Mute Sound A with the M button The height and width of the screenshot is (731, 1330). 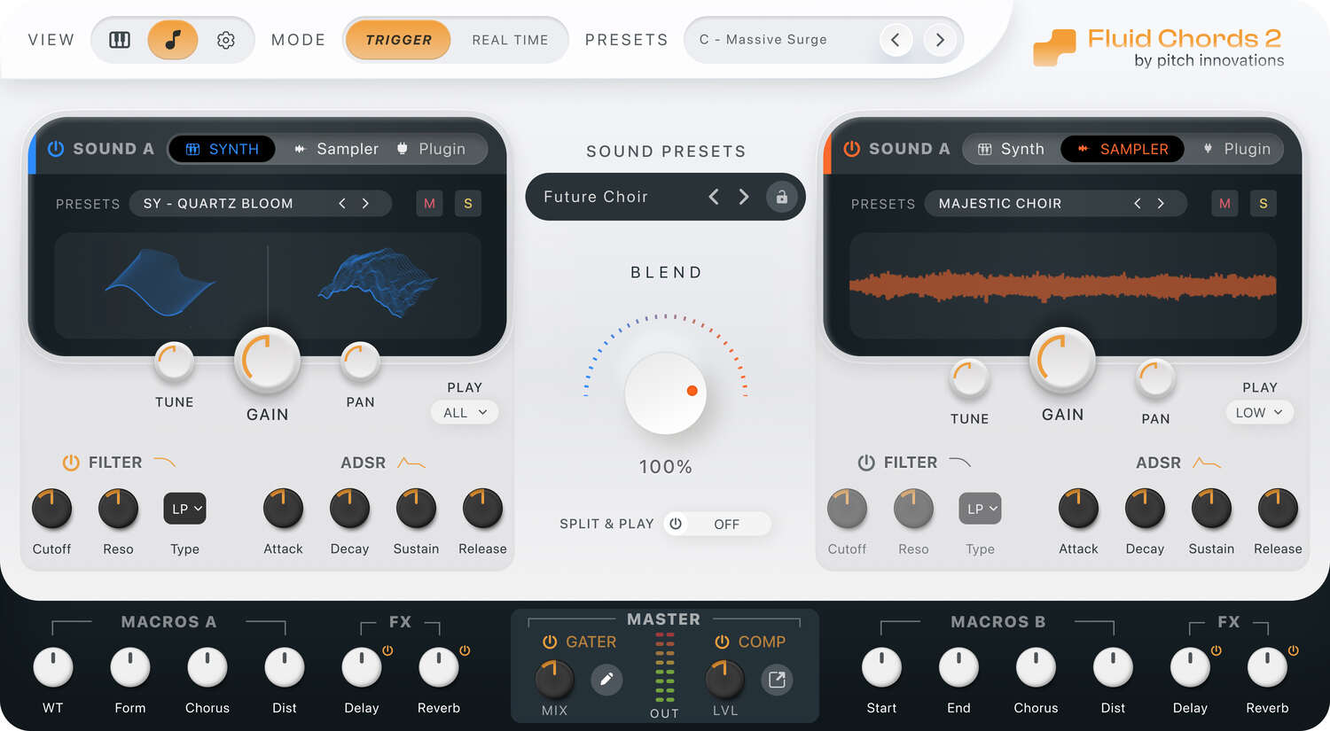[429, 203]
